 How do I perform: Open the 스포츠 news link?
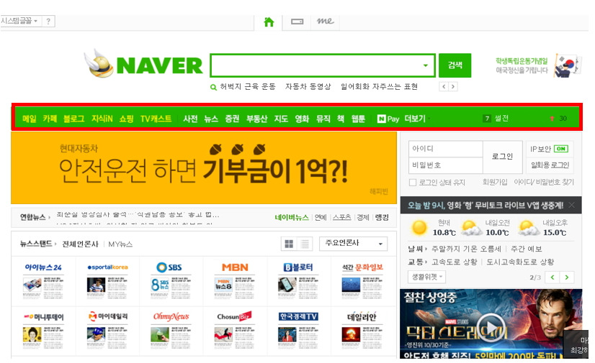tap(342, 217)
